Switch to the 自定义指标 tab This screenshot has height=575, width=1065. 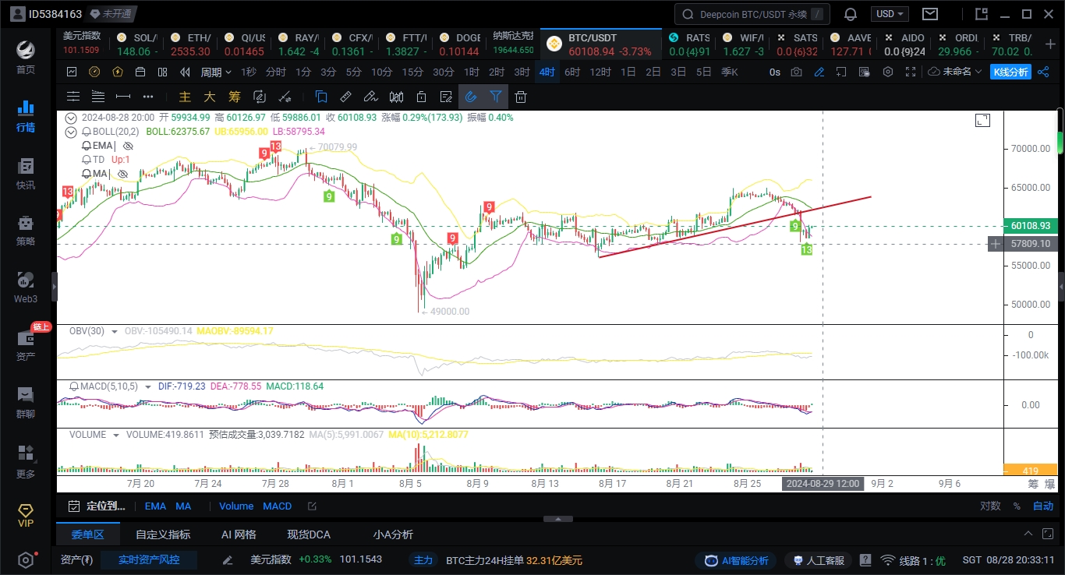tap(162, 534)
